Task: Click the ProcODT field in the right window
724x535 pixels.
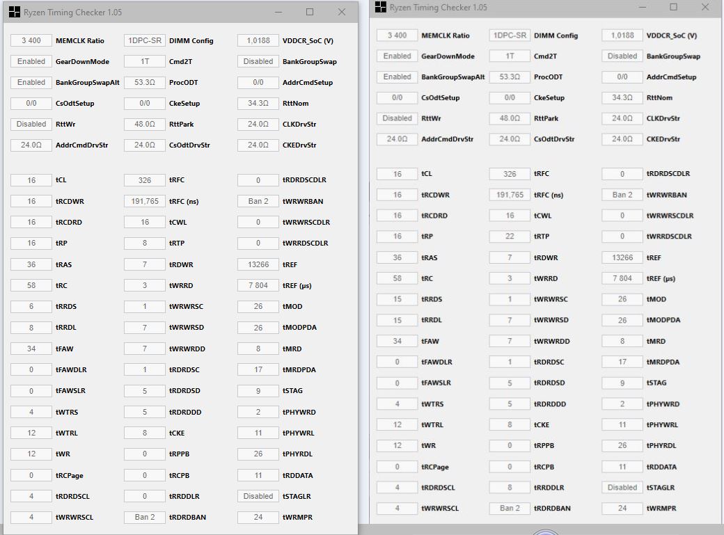Action: tap(510, 77)
